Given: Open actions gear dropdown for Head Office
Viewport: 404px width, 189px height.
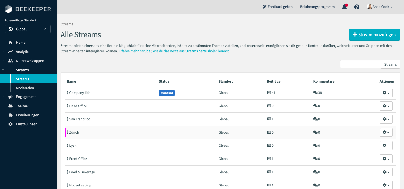Looking at the screenshot, I should [x=386, y=106].
